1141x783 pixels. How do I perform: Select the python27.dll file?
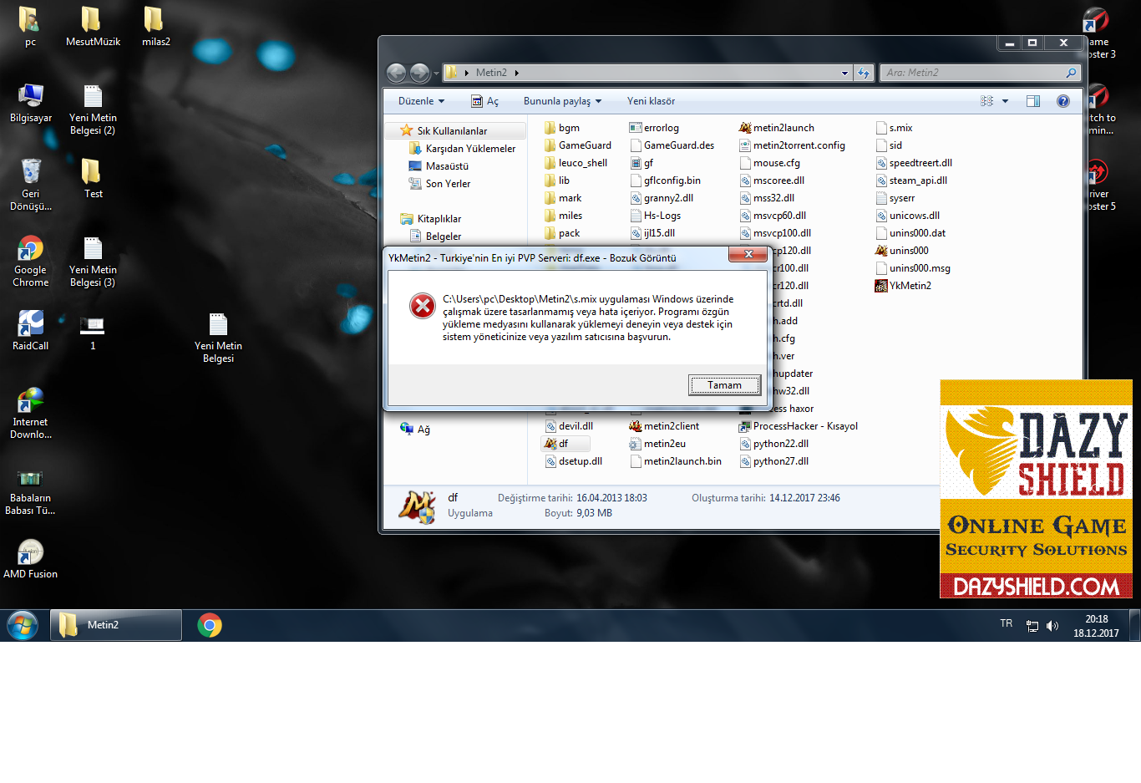(x=773, y=461)
